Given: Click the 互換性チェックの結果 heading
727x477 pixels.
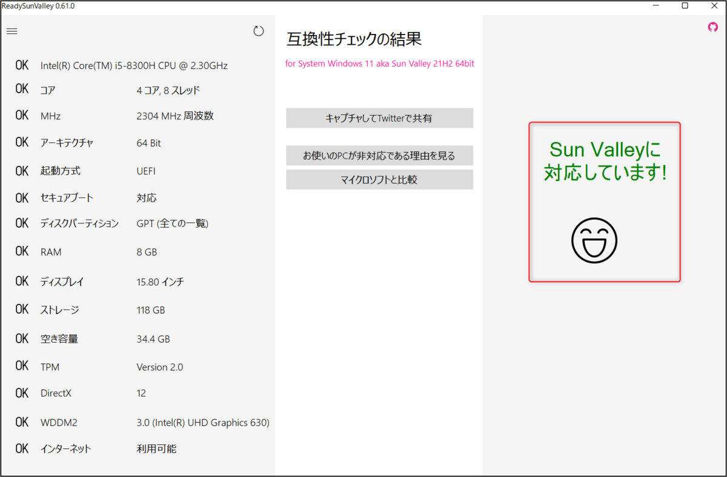Looking at the screenshot, I should point(354,39).
